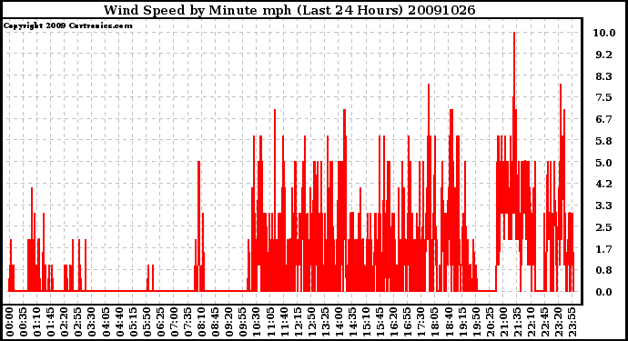
Task: Click the 5.8 y-axis label
Action: click(604, 141)
